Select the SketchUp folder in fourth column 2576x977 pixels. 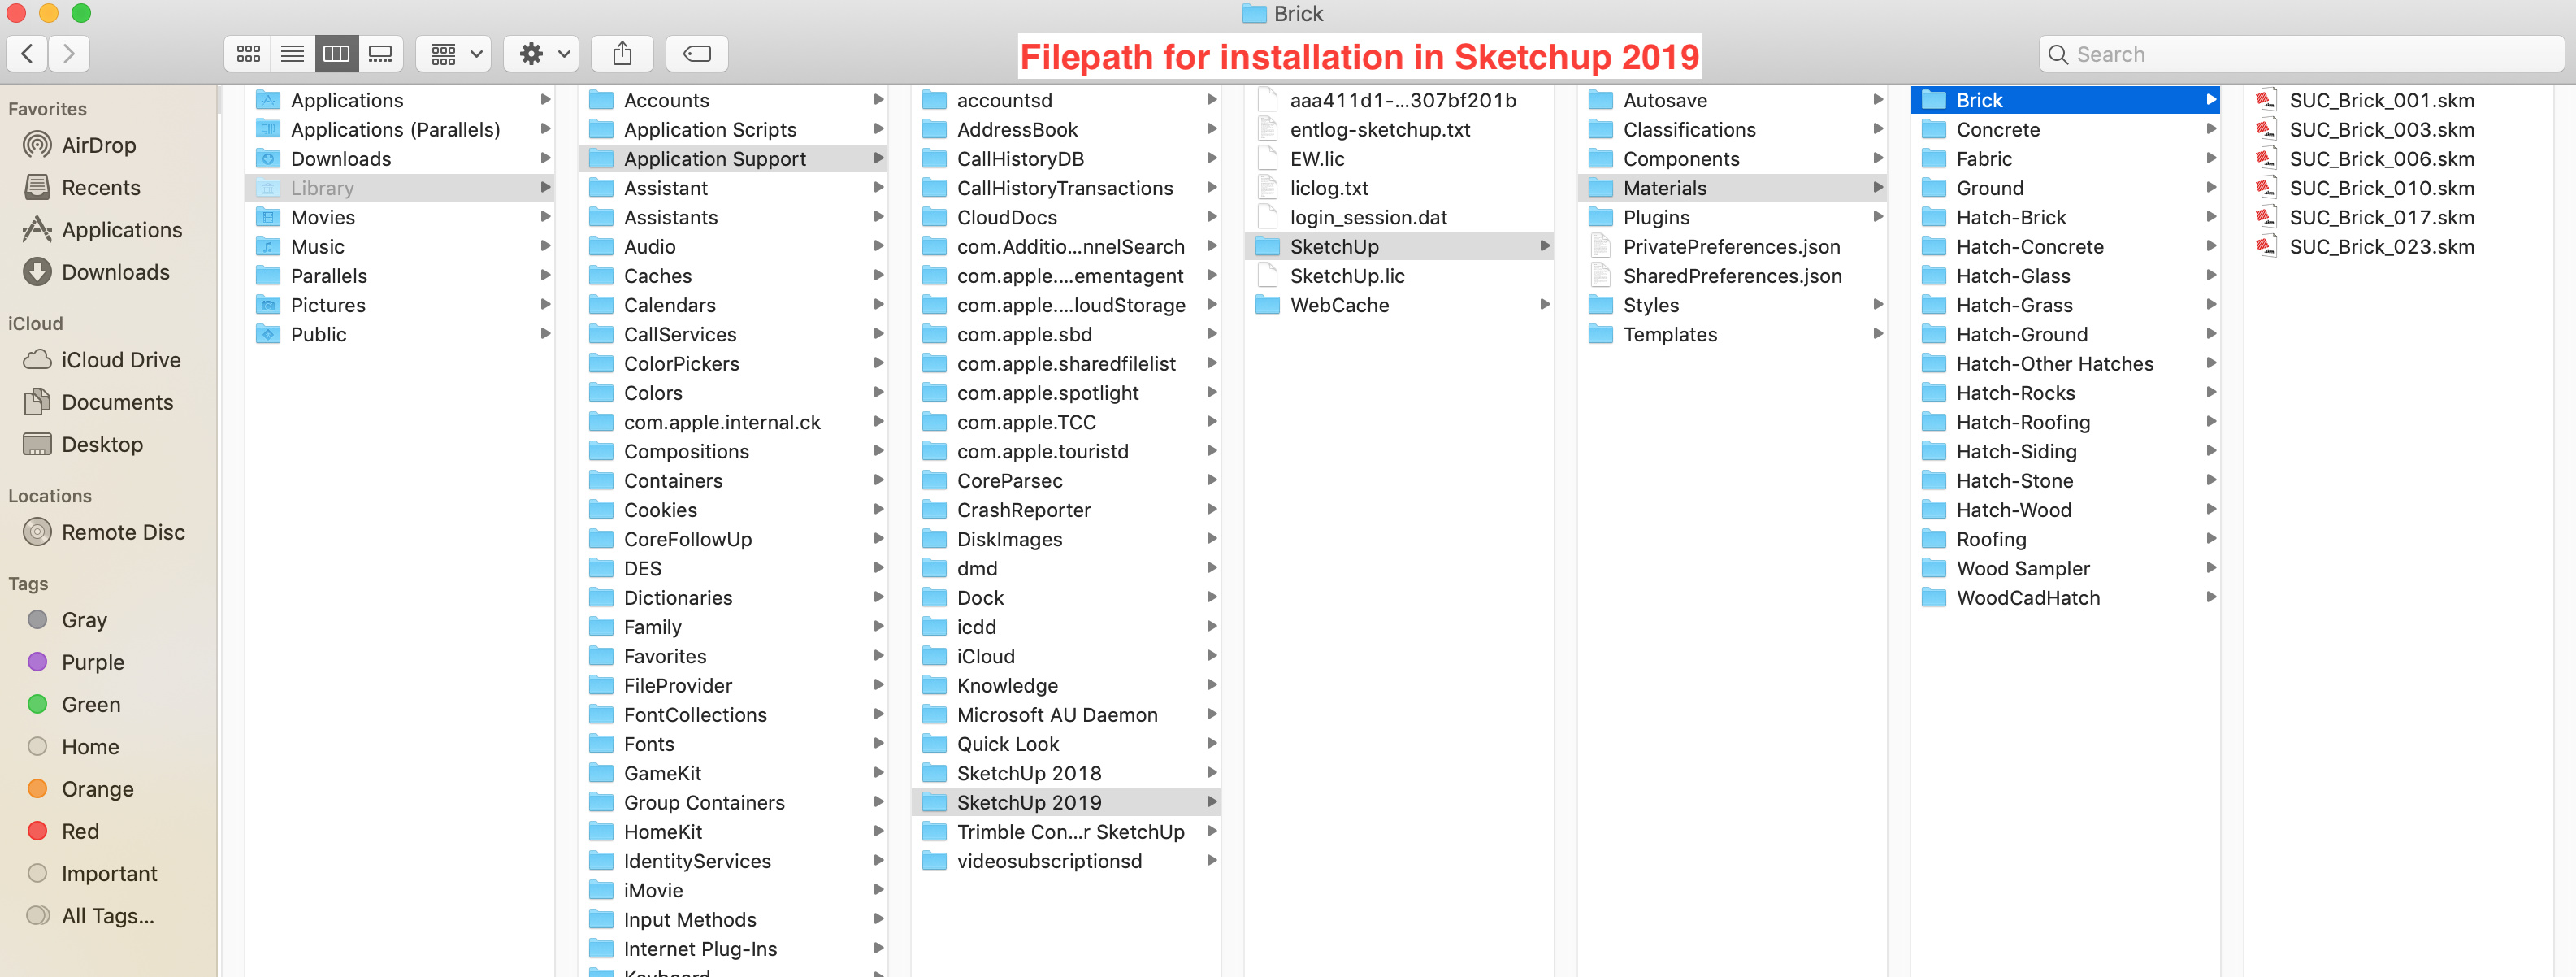point(1399,246)
